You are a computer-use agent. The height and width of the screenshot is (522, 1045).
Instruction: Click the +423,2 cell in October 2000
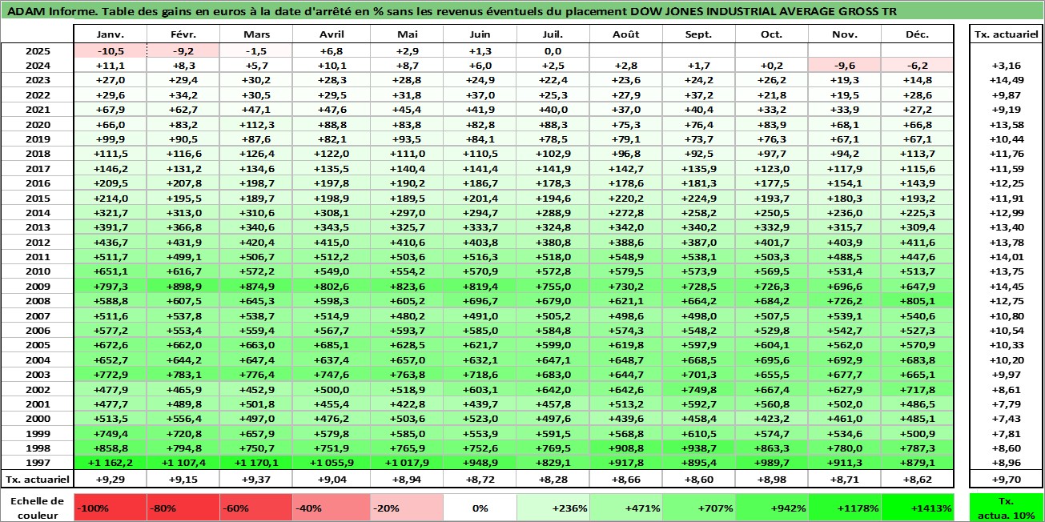click(772, 419)
